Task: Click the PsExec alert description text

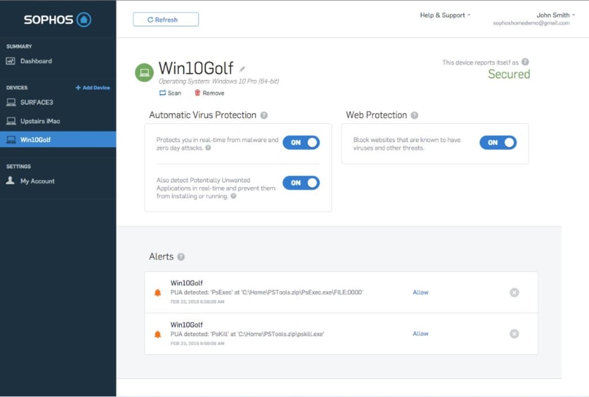Action: 267,293
